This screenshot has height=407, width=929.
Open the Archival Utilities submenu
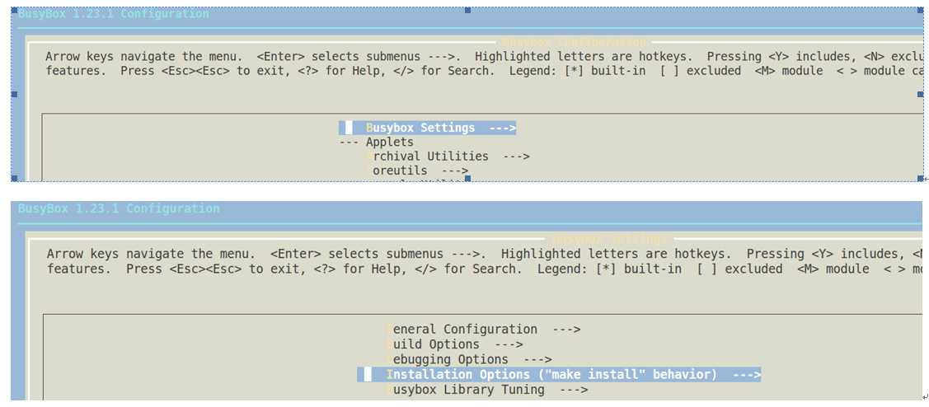click(448, 157)
